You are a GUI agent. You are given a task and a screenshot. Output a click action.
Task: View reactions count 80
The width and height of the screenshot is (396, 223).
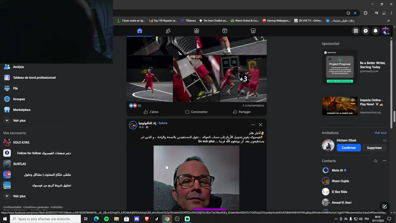coord(140,106)
